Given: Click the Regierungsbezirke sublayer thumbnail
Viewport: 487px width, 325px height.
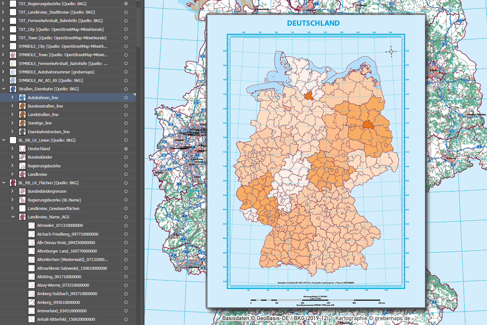Looking at the screenshot, I should (x=22, y=166).
